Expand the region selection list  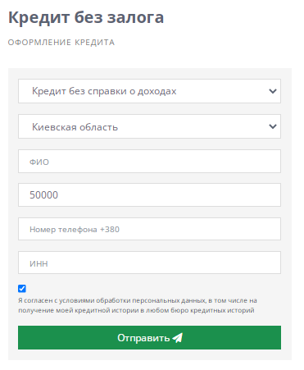[149, 126]
